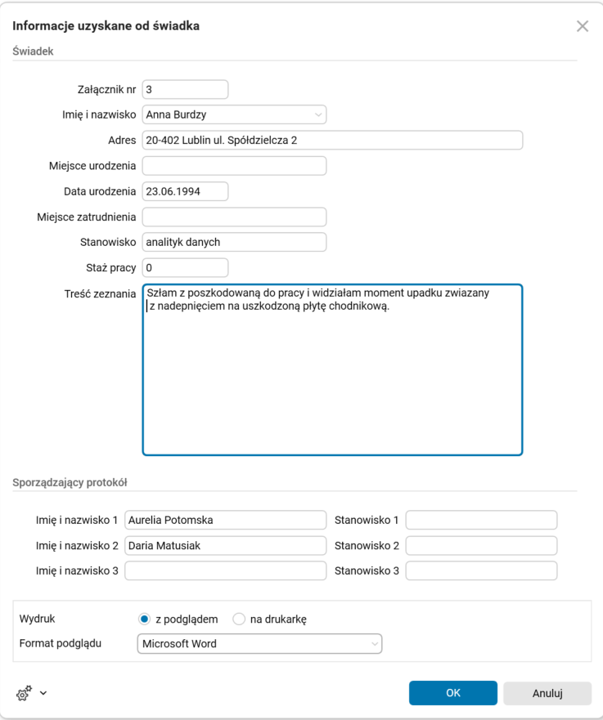Click the Anuluj button
The image size is (603, 720).
(x=547, y=693)
